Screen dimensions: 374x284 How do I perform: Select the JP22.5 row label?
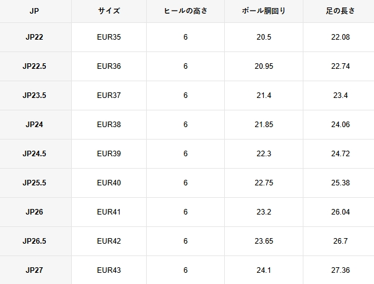pyautogui.click(x=34, y=66)
